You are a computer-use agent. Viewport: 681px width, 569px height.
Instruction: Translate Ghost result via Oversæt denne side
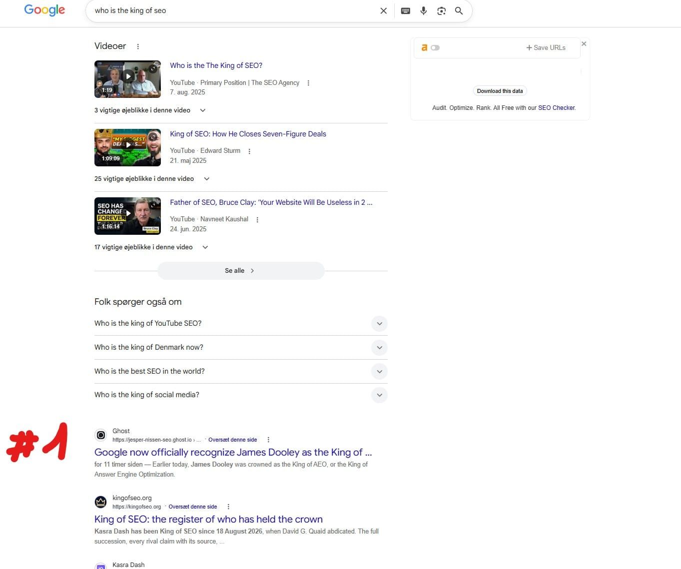tap(232, 440)
